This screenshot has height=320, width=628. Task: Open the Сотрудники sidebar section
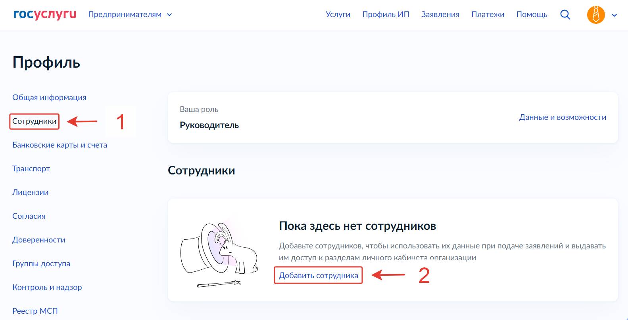(35, 121)
